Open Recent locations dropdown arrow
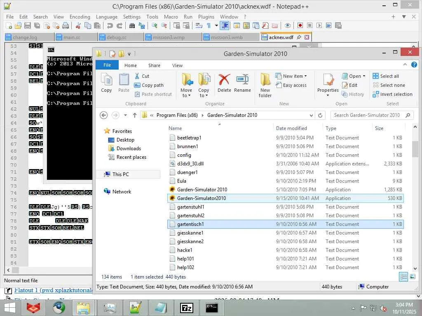The width and height of the screenshot is (422, 316). pyautogui.click(x=125, y=115)
